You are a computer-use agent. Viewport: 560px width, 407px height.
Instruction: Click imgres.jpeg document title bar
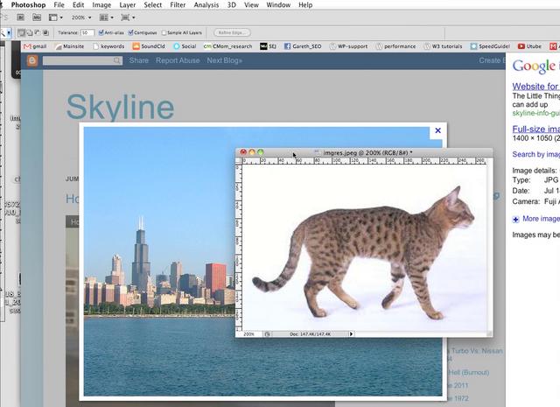[364, 152]
